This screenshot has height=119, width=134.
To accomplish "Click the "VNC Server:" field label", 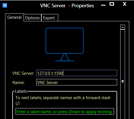I will tap(23, 73).
